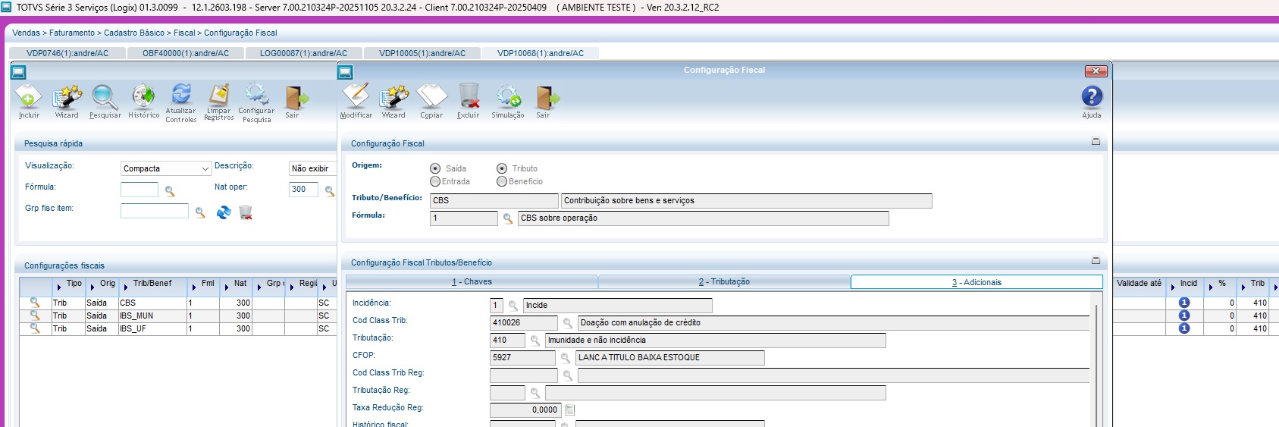This screenshot has height=427, width=1279.
Task: Open the magnifier on the IBS_UF grid row
Action: 34,328
